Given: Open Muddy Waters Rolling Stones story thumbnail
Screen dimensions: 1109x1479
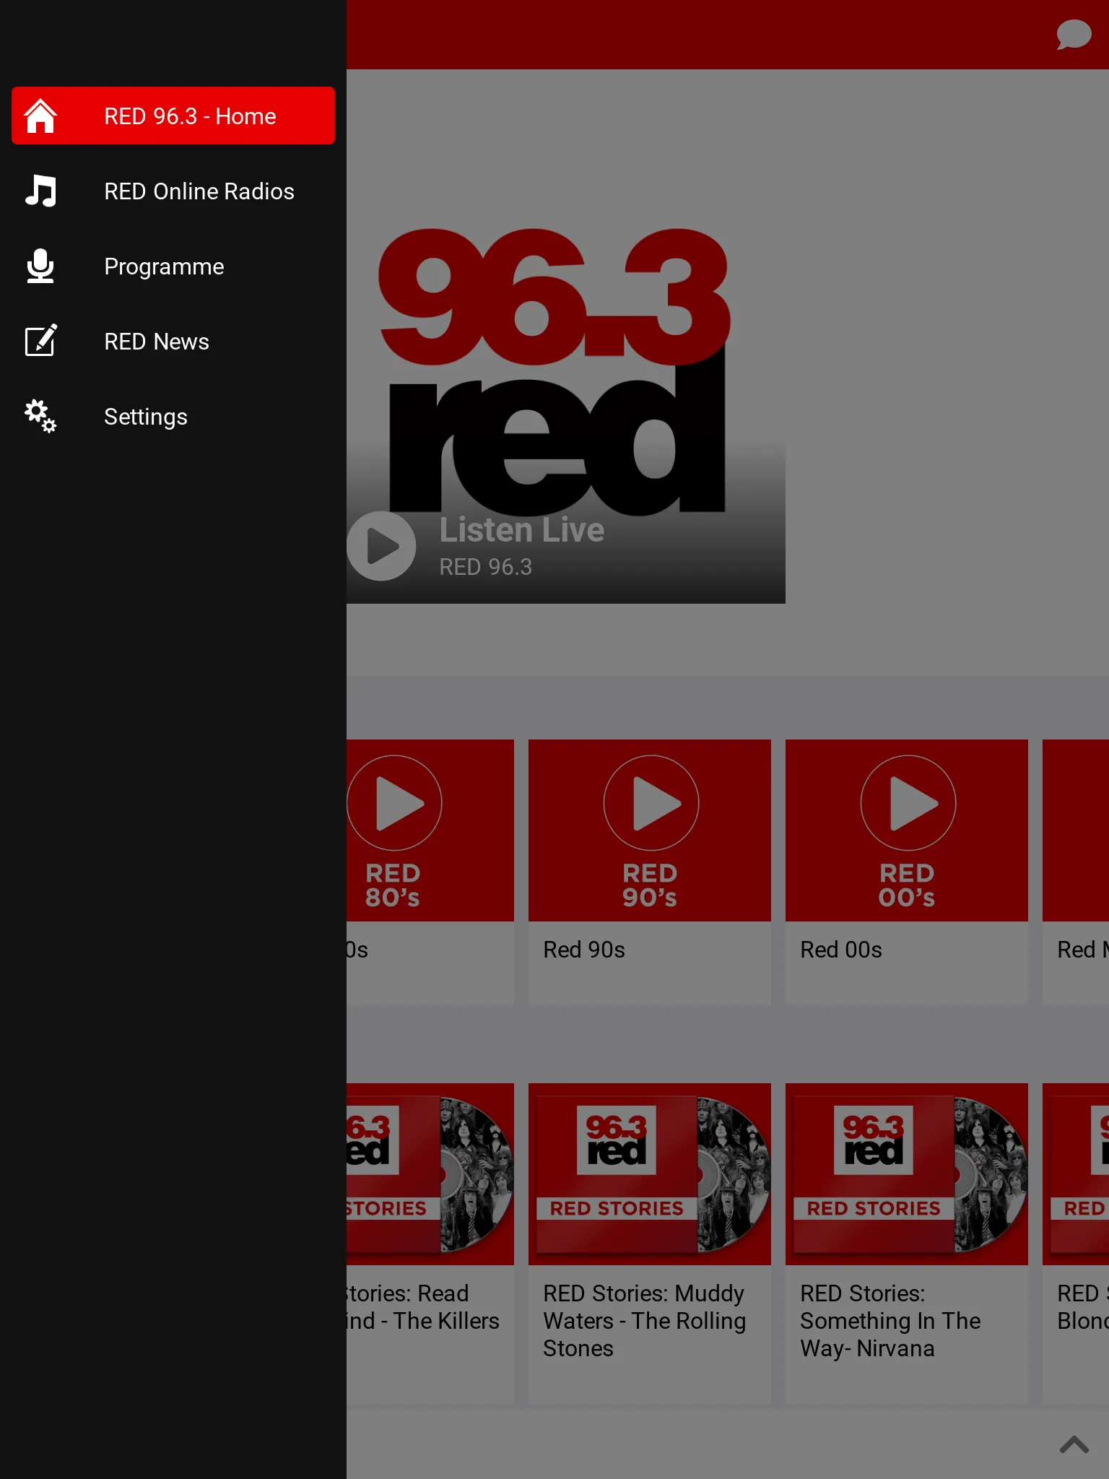Looking at the screenshot, I should coord(650,1174).
